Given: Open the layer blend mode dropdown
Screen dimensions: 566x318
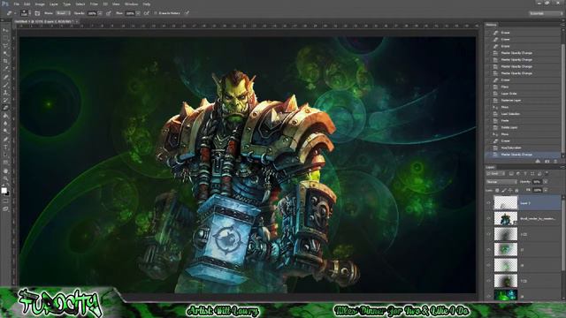Looking at the screenshot, I should pos(501,182).
